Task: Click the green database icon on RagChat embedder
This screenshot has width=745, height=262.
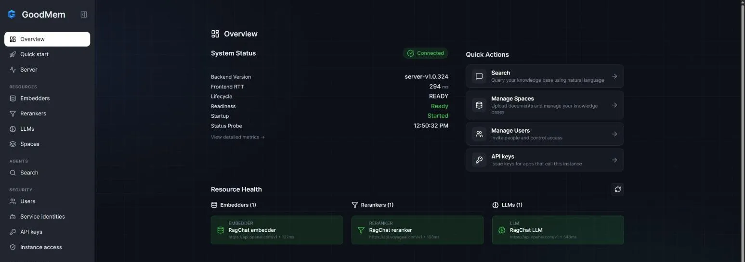Action: click(x=221, y=230)
